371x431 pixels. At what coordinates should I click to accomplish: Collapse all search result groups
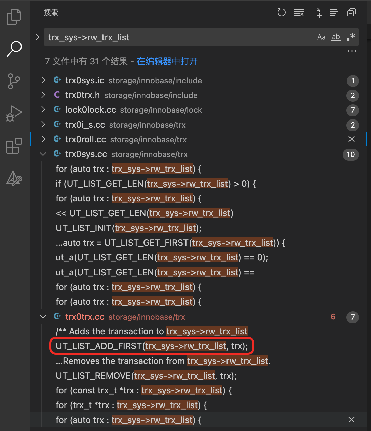point(352,13)
